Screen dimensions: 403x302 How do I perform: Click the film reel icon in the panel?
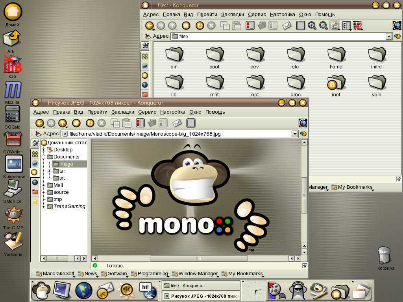276,291
